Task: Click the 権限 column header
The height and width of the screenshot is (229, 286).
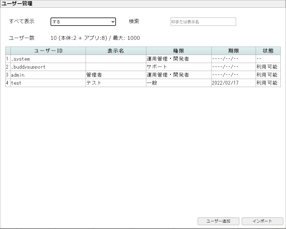Action: (x=179, y=51)
